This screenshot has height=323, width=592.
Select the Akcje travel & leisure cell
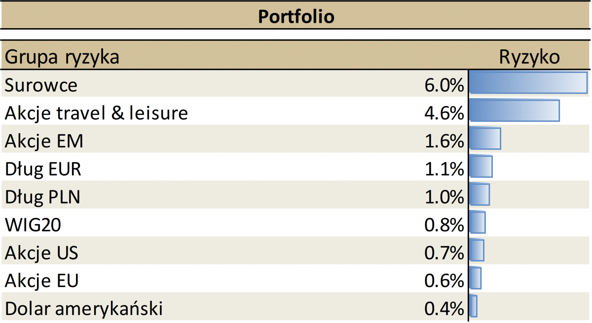click(x=97, y=113)
